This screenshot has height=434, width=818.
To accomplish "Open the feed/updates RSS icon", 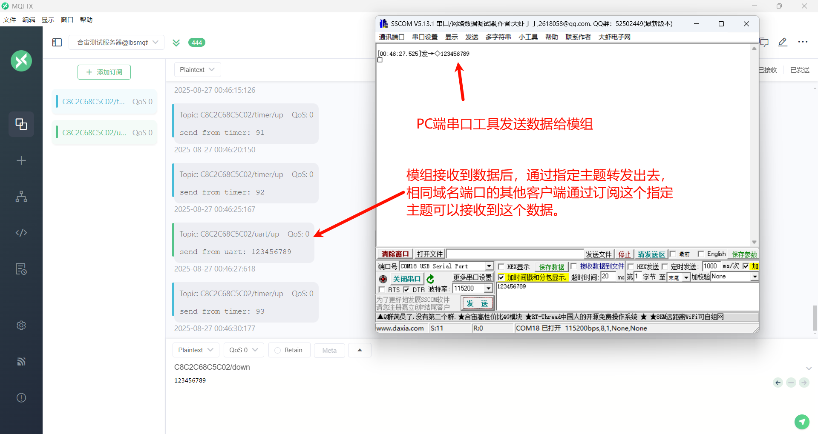I will coord(21,362).
